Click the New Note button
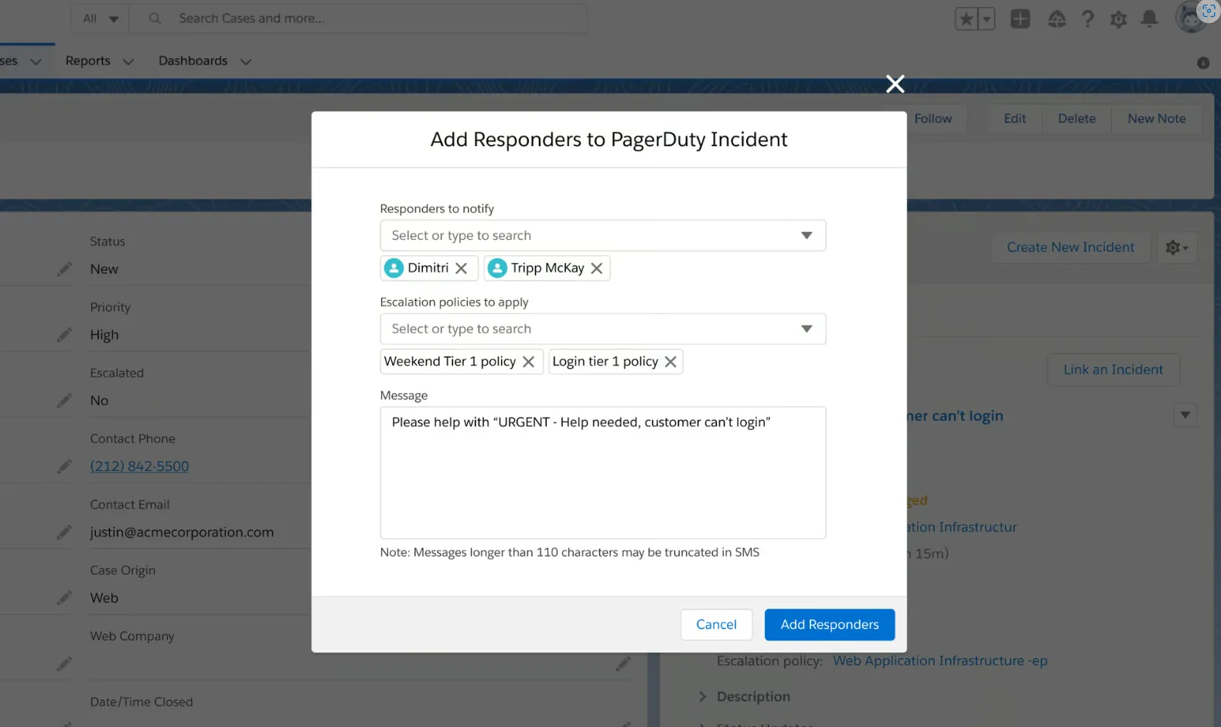This screenshot has width=1221, height=727. pos(1156,118)
